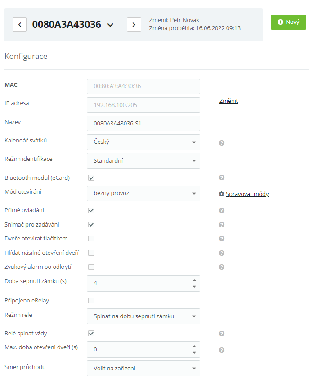Enable Hlídat násilné otevření dveří checkbox
This screenshot has height=378, width=309.
point(91,253)
